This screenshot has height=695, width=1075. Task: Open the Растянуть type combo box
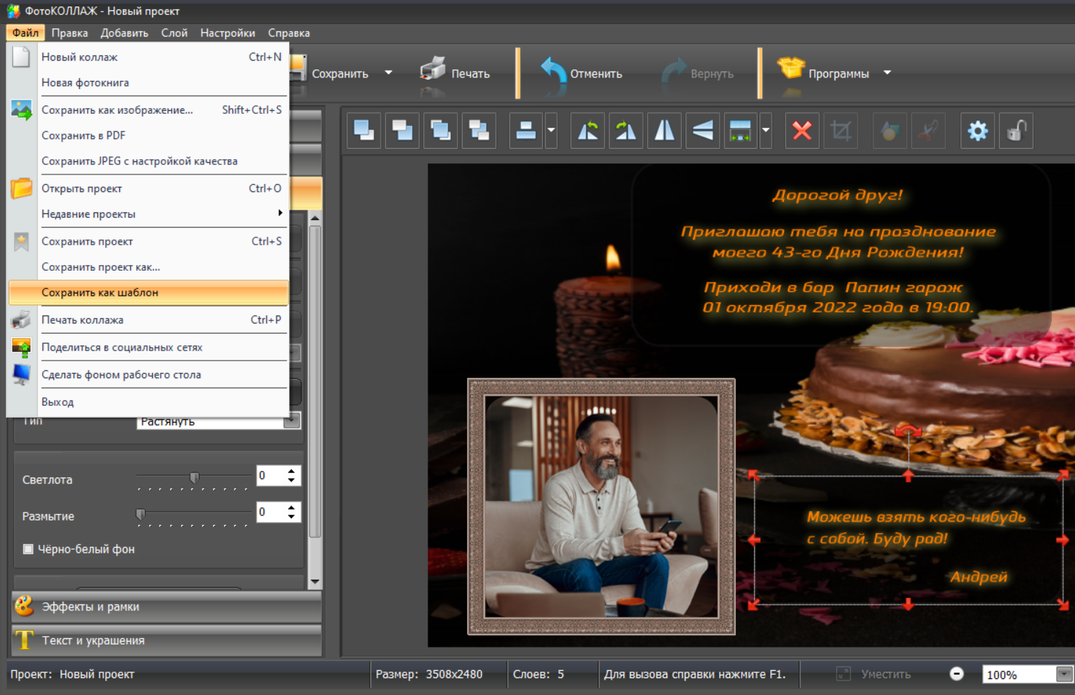click(x=291, y=421)
